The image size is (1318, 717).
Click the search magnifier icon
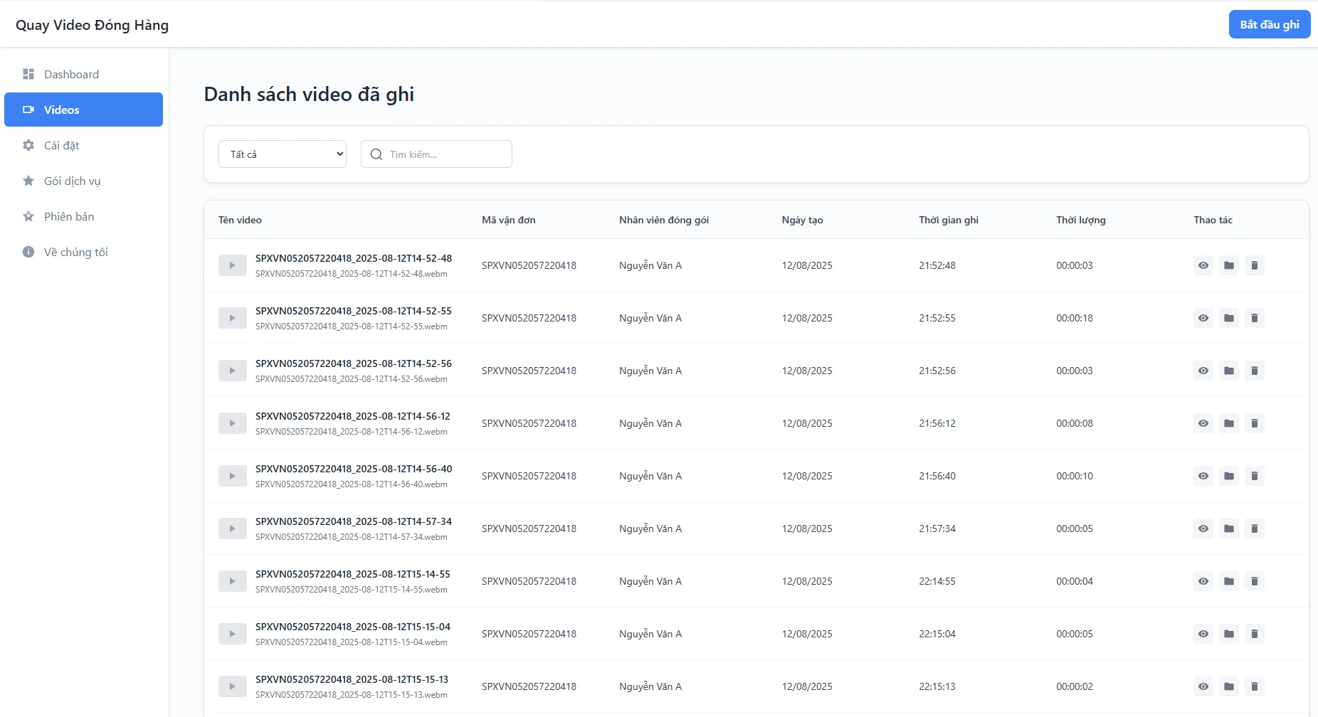[x=376, y=154]
